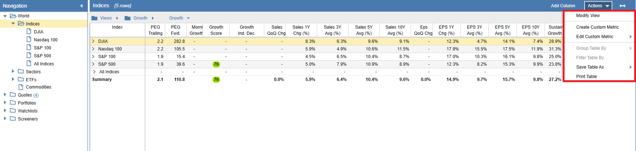Select Create Custom Metric menu item

tap(597, 27)
